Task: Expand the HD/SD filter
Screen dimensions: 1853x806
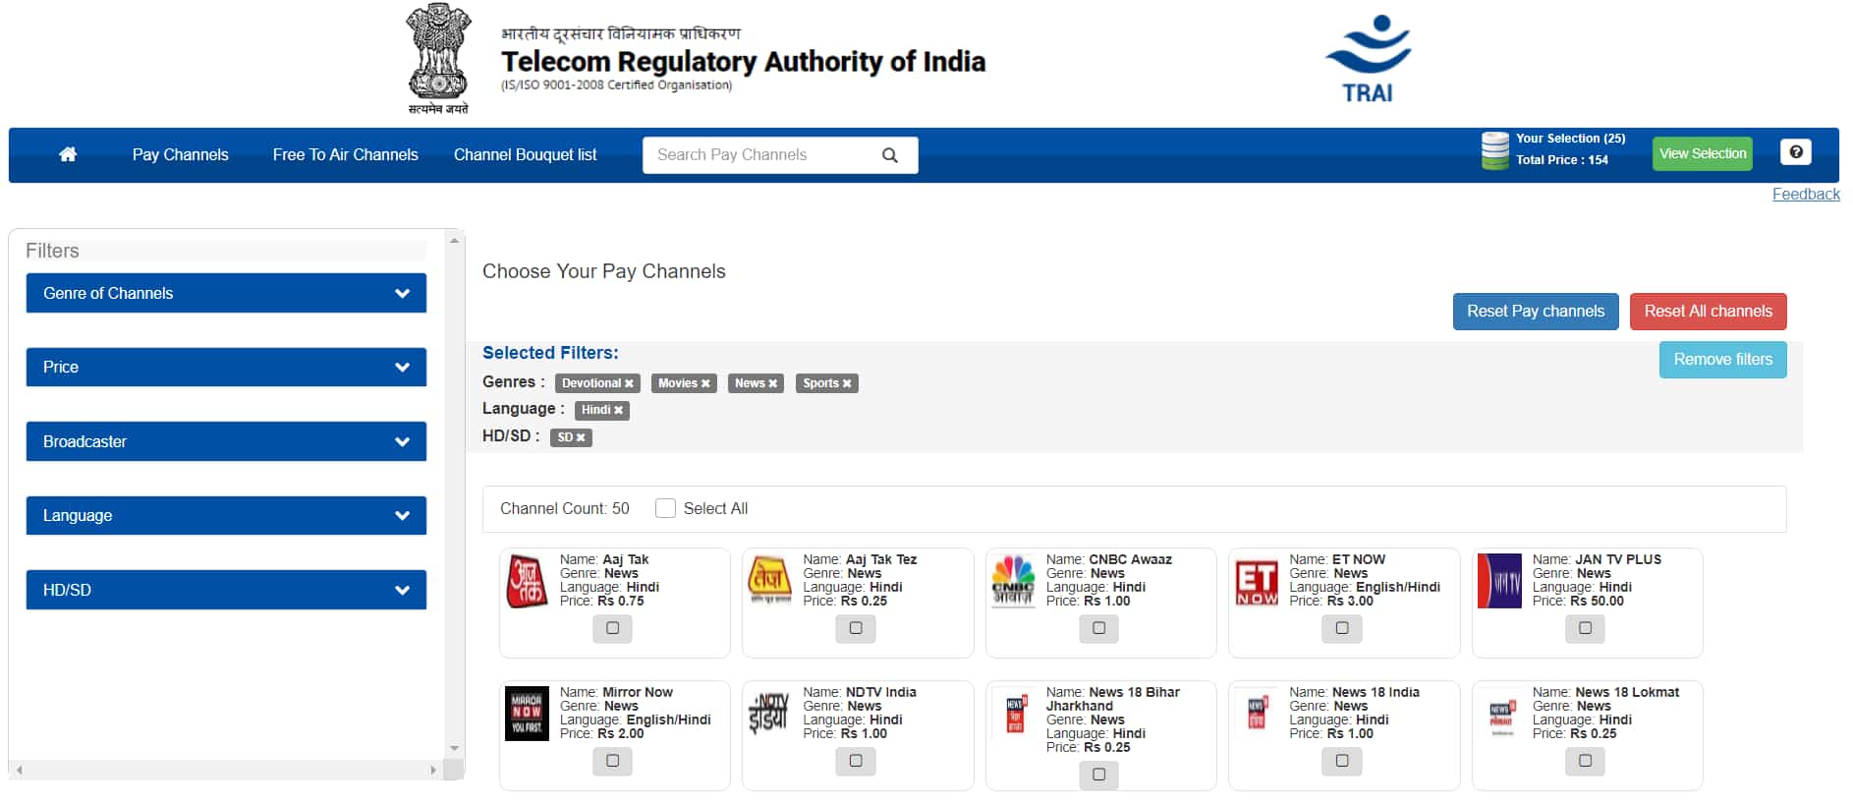Action: tap(226, 590)
